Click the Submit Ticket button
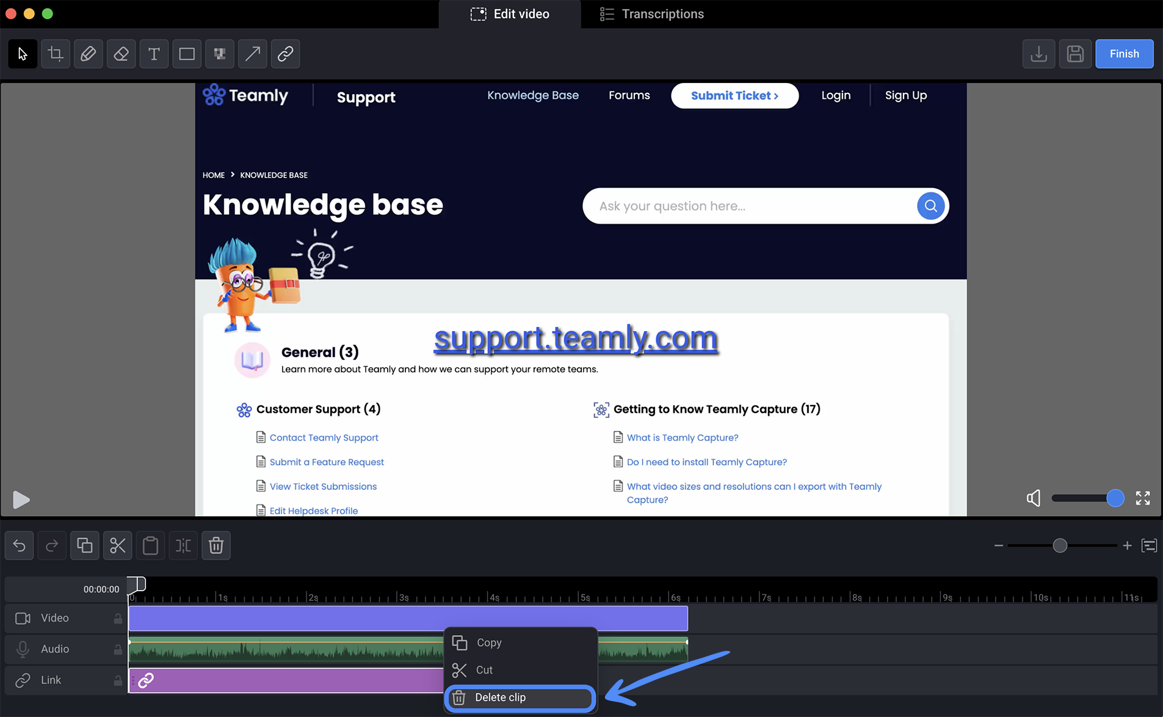This screenshot has width=1163, height=717. click(x=734, y=95)
